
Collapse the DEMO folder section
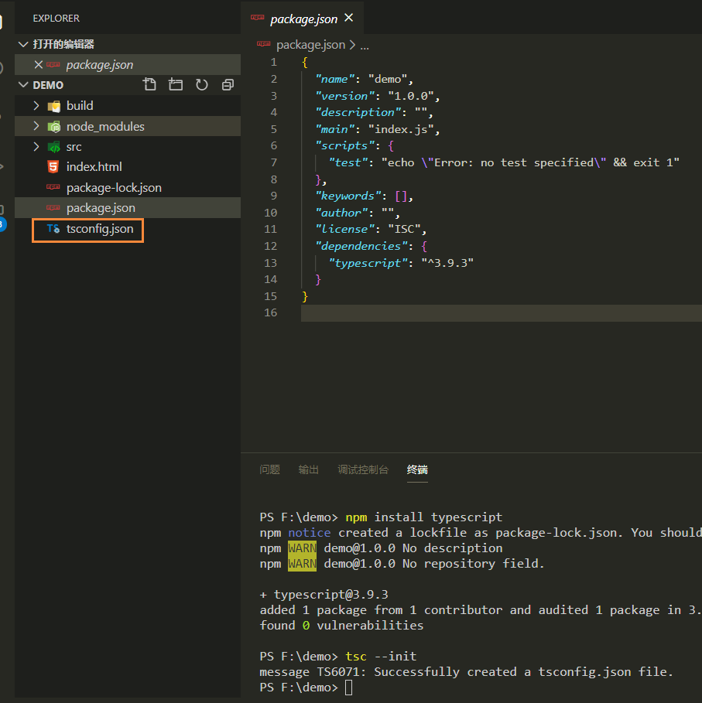pos(23,85)
